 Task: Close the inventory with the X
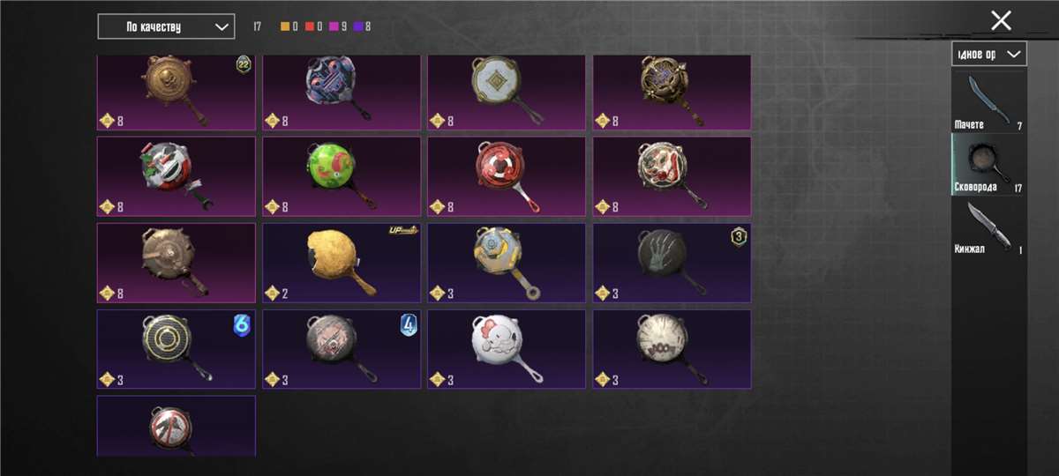click(1001, 20)
